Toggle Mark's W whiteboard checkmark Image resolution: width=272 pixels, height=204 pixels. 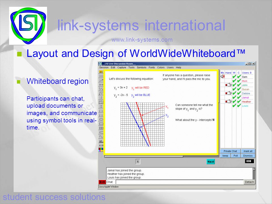click(x=234, y=81)
